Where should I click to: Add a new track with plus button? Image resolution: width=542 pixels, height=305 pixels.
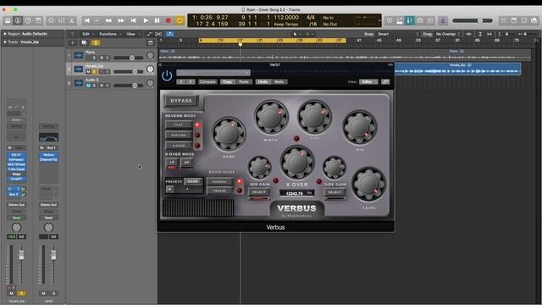point(72,43)
